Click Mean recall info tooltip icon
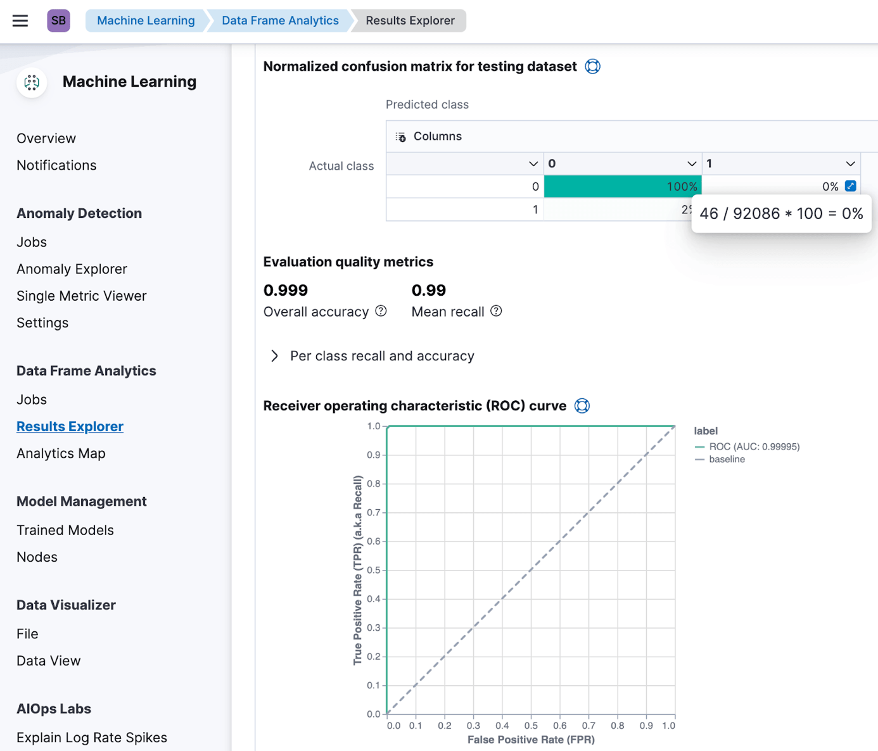This screenshot has height=751, width=878. pyautogui.click(x=496, y=311)
